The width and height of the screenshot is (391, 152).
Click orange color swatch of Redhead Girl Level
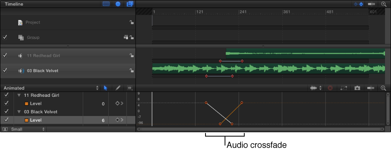point(26,104)
